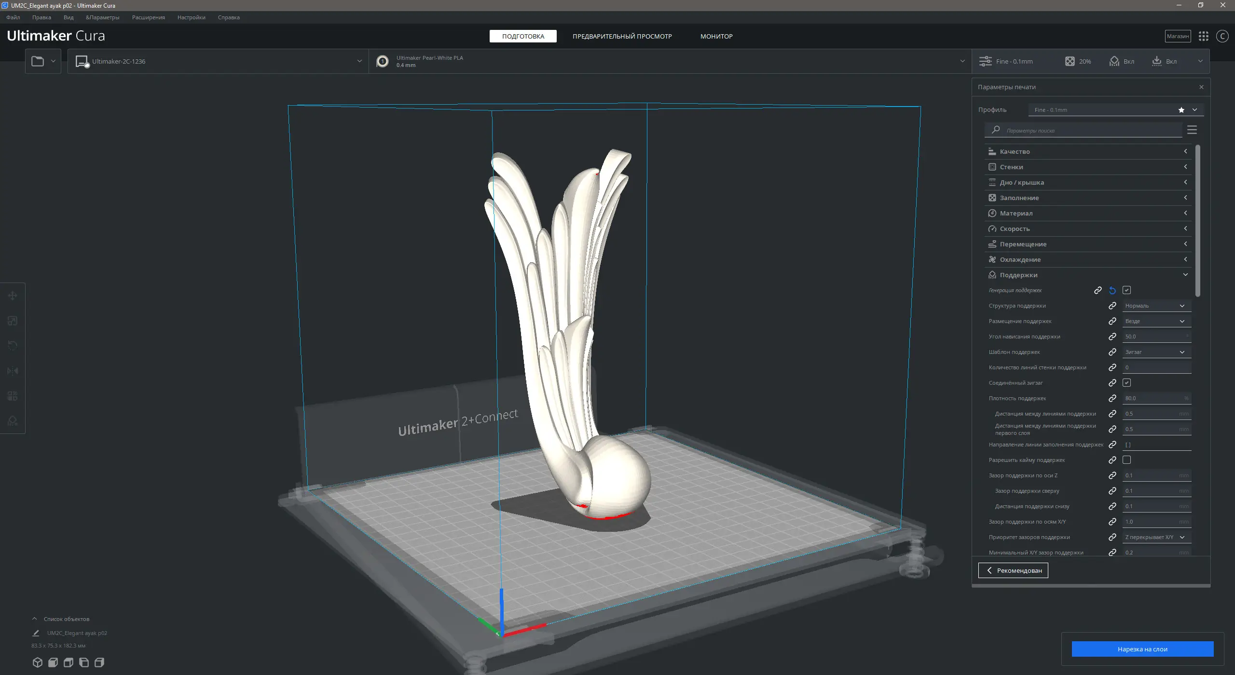This screenshot has width=1235, height=675.
Task: Reset the Generate Support setting with the blue arrow
Action: click(1112, 290)
